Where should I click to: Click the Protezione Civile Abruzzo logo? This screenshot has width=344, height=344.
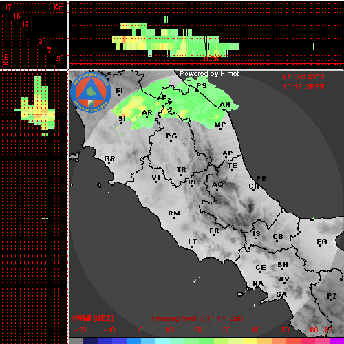tap(91, 92)
